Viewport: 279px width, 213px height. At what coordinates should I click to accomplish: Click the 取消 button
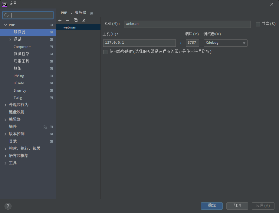pyautogui.click(x=237, y=206)
